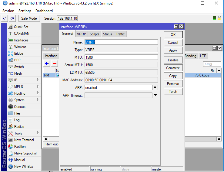The image size is (224, 172).
Task: Toggle Safe Mode
Action: tap(29, 18)
